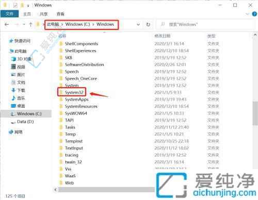Click the Back navigation arrow
This screenshot has width=258, height=200.
coord(7,24)
